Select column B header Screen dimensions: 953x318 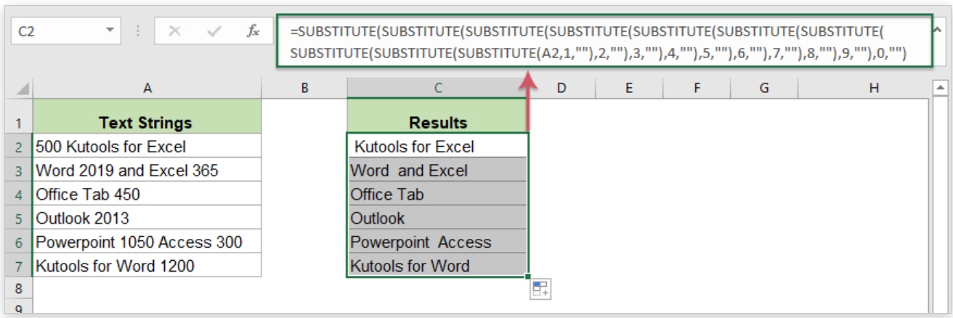point(304,89)
